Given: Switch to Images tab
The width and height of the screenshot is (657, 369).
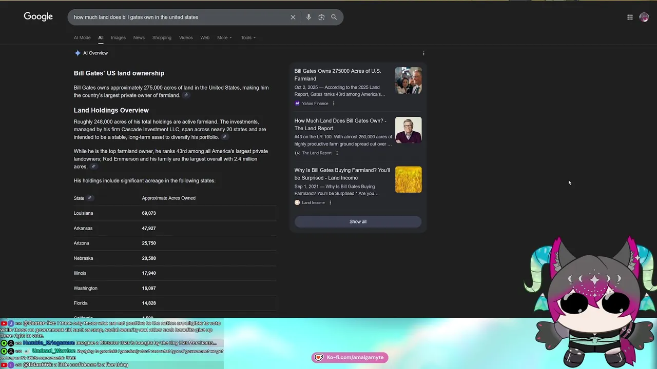Looking at the screenshot, I should tap(118, 37).
